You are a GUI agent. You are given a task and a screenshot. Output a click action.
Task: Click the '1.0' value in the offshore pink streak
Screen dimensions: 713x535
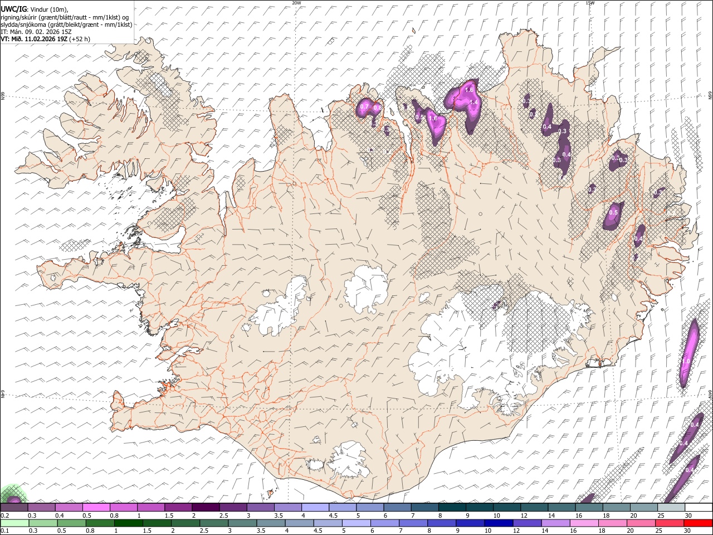[686, 361]
